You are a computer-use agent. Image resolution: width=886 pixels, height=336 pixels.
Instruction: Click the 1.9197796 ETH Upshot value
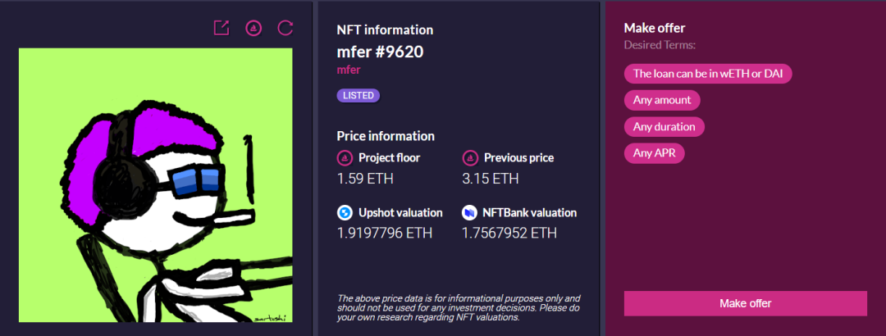click(x=385, y=233)
